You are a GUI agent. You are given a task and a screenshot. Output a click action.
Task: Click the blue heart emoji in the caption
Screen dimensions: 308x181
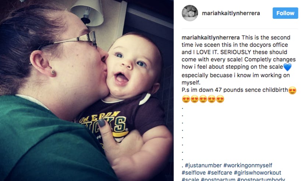tap(287, 67)
